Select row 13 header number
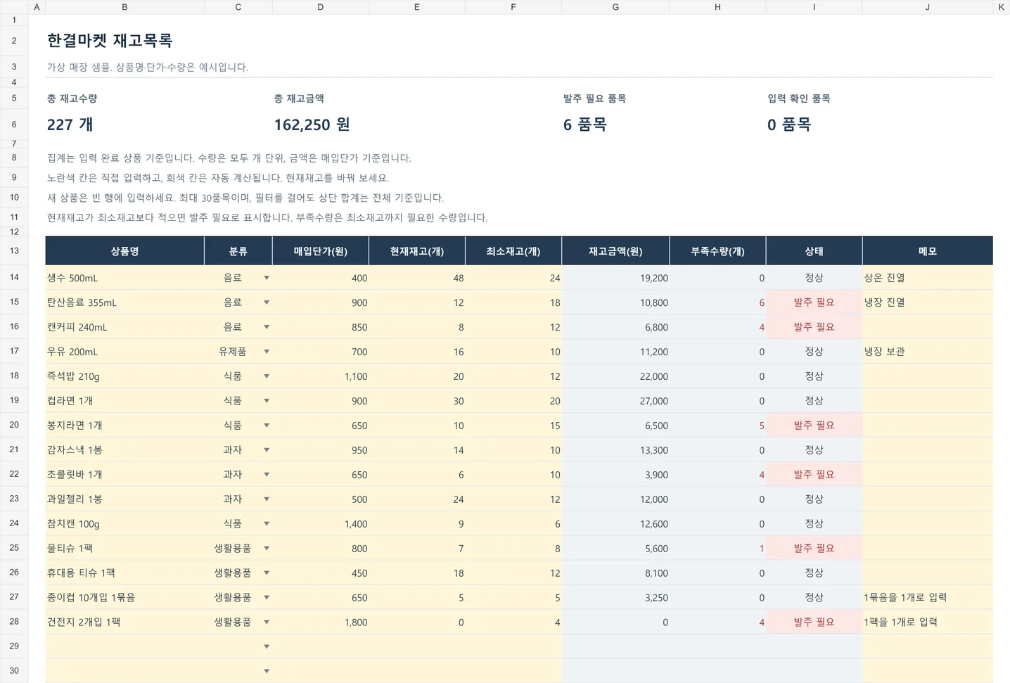 [x=14, y=251]
